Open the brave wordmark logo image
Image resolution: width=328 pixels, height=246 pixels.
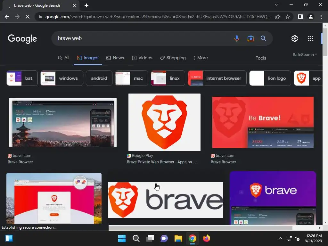point(166,200)
